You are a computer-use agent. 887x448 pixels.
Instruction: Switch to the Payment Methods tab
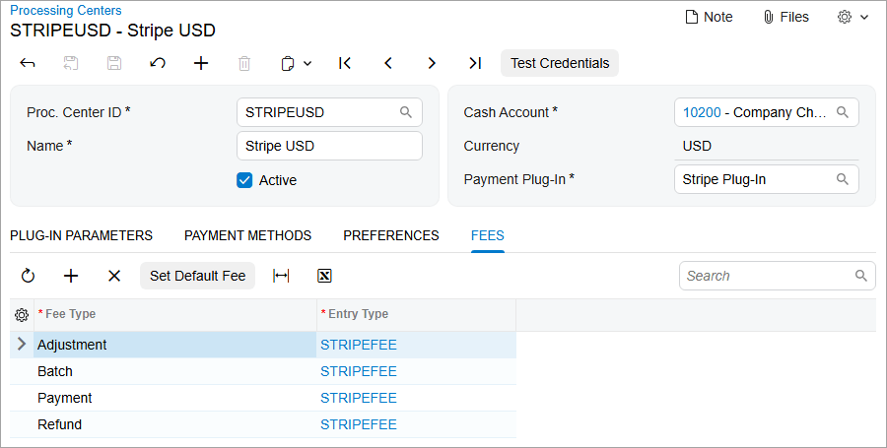click(x=247, y=235)
